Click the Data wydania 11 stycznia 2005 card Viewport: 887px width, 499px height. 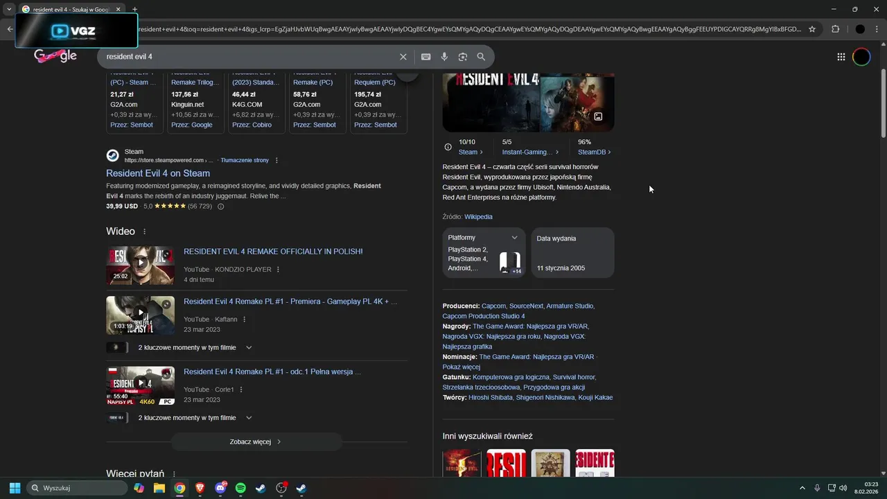pyautogui.click(x=572, y=252)
